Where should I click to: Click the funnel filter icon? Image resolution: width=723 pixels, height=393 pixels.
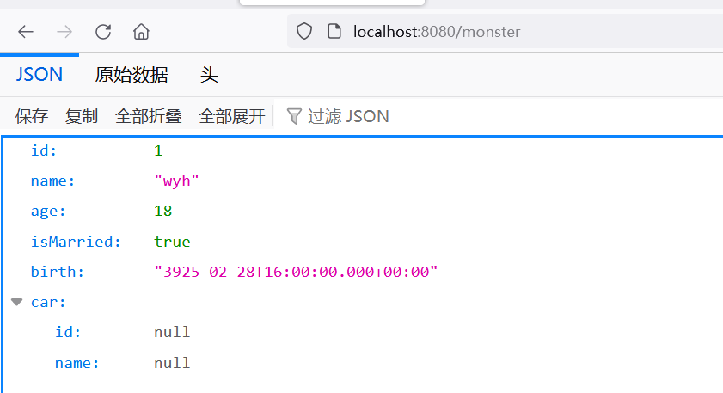294,116
